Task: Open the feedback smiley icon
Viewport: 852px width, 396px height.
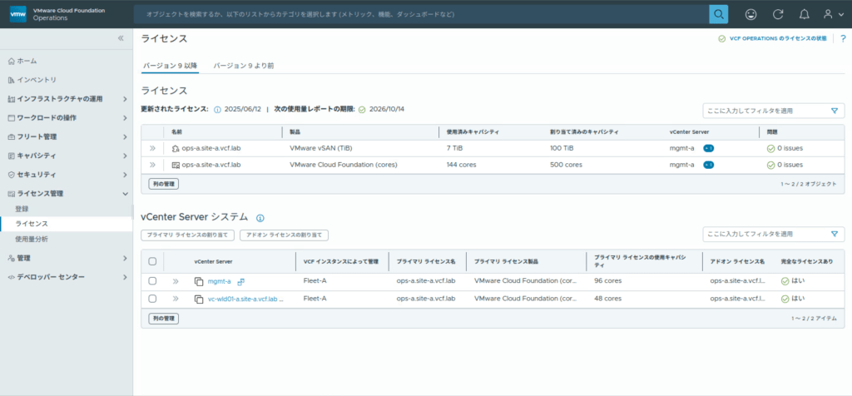Action: (751, 15)
